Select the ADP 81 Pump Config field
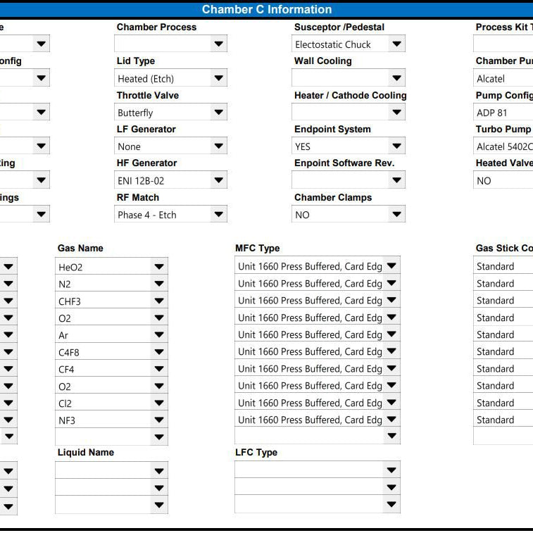Viewport: 533px width, 533px height. pyautogui.click(x=503, y=112)
